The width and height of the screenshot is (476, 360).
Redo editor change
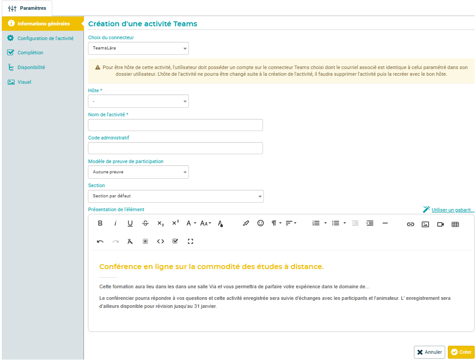click(115, 241)
